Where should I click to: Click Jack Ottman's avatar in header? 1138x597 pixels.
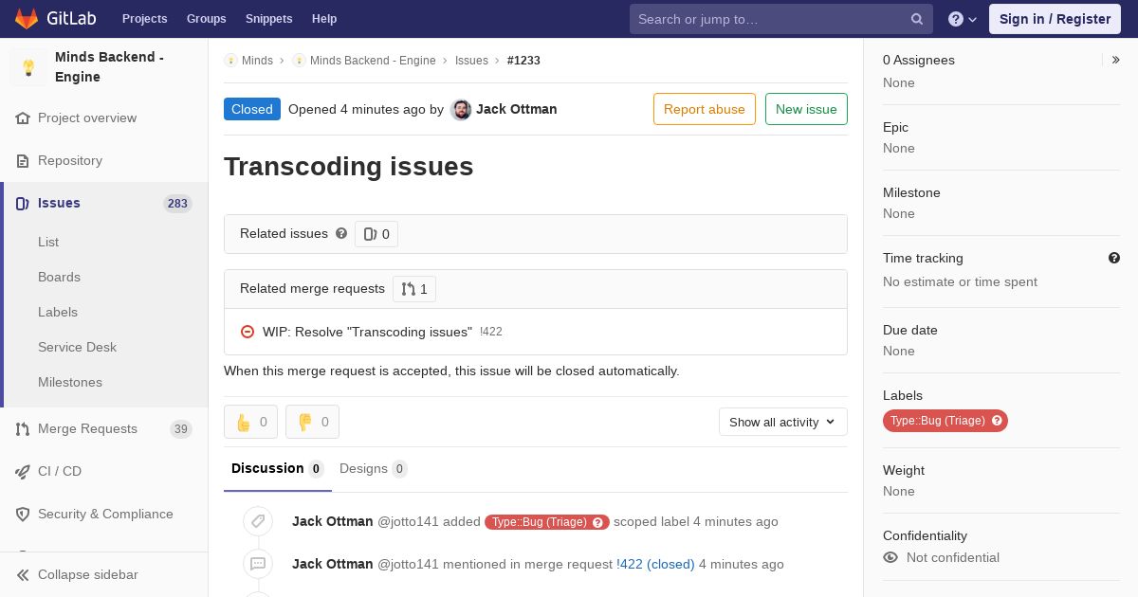click(x=461, y=110)
